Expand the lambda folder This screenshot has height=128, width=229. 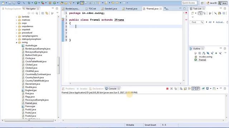[16, 17]
